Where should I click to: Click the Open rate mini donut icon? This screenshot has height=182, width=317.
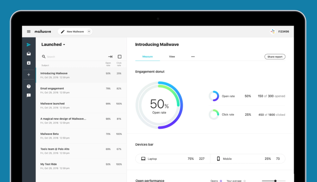pyautogui.click(x=214, y=96)
